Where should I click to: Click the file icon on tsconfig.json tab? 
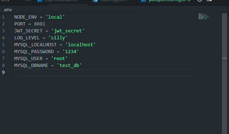click(x=95, y=1)
